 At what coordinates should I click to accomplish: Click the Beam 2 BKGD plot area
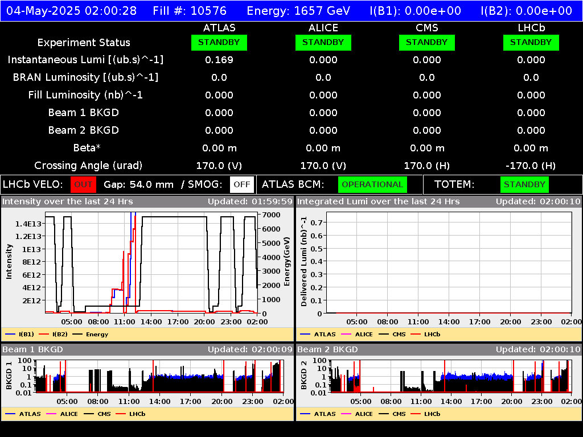coord(451,376)
